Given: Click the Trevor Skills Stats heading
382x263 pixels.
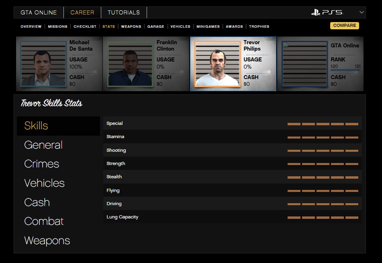Looking at the screenshot, I should 51,103.
